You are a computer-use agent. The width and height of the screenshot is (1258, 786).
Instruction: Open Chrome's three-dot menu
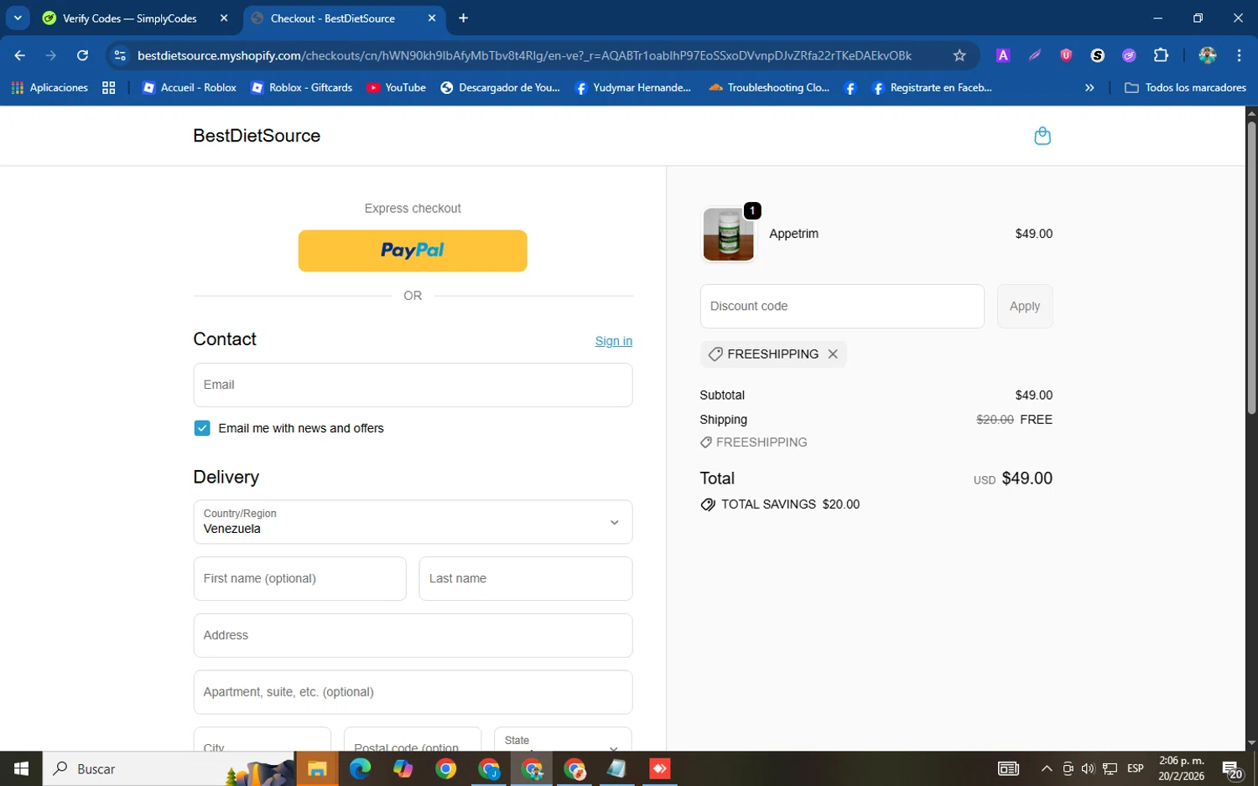click(x=1239, y=55)
